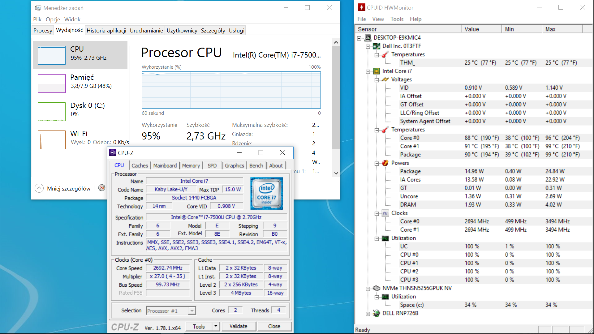Click thermometer icon under Dell Inc. Temperatures

point(385,54)
